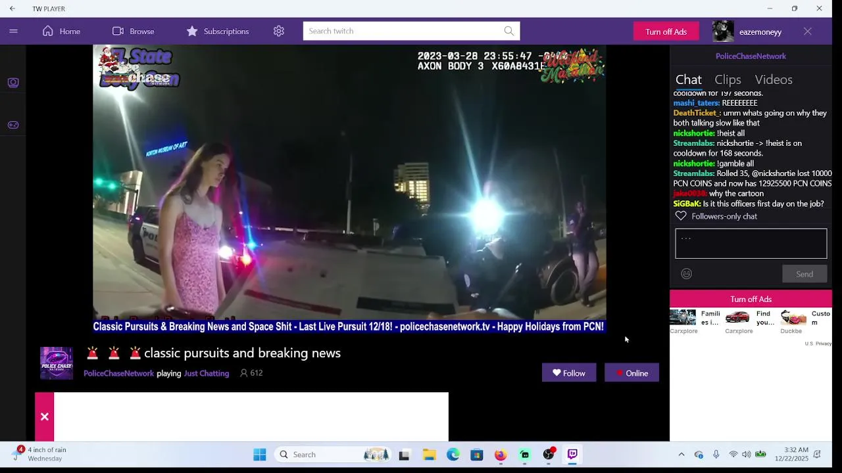This screenshot has width=842, height=473.
Task: Open clock showing 3:32 AM
Action: (x=791, y=454)
